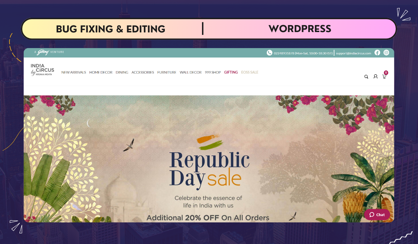Open the search magnifier icon
Viewport: 418px width, 244px height.
(366, 77)
